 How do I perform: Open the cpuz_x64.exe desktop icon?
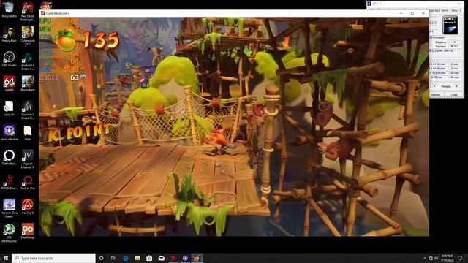pos(9,133)
